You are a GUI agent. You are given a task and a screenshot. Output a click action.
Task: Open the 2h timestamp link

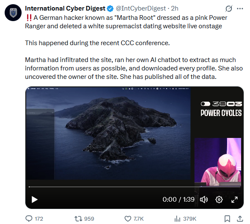tap(175, 8)
